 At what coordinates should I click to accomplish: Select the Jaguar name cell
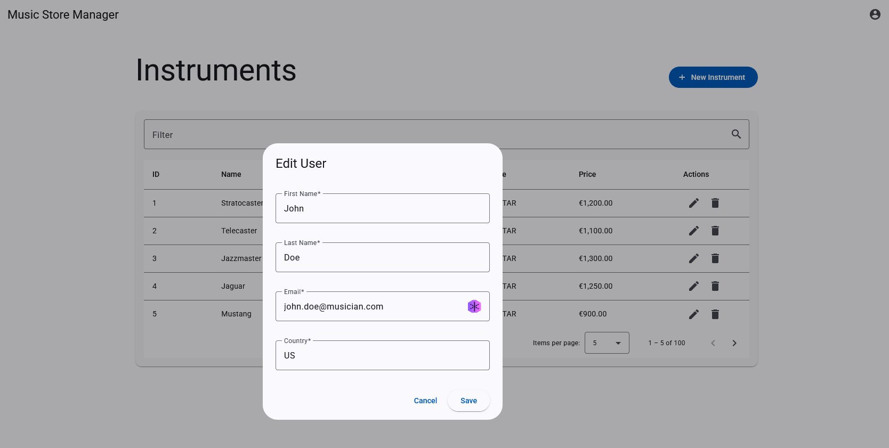233,286
